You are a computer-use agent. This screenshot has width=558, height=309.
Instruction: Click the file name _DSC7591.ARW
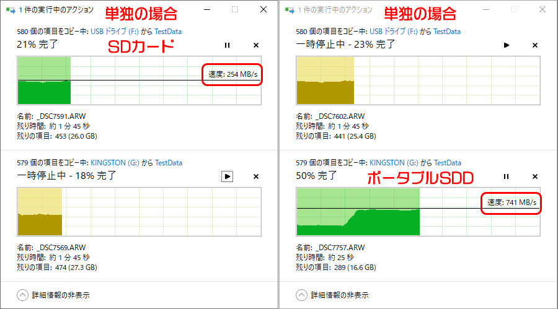[x=61, y=116]
